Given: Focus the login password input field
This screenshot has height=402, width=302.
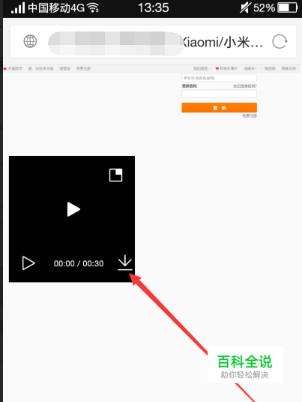Looking at the screenshot, I should (219, 94).
